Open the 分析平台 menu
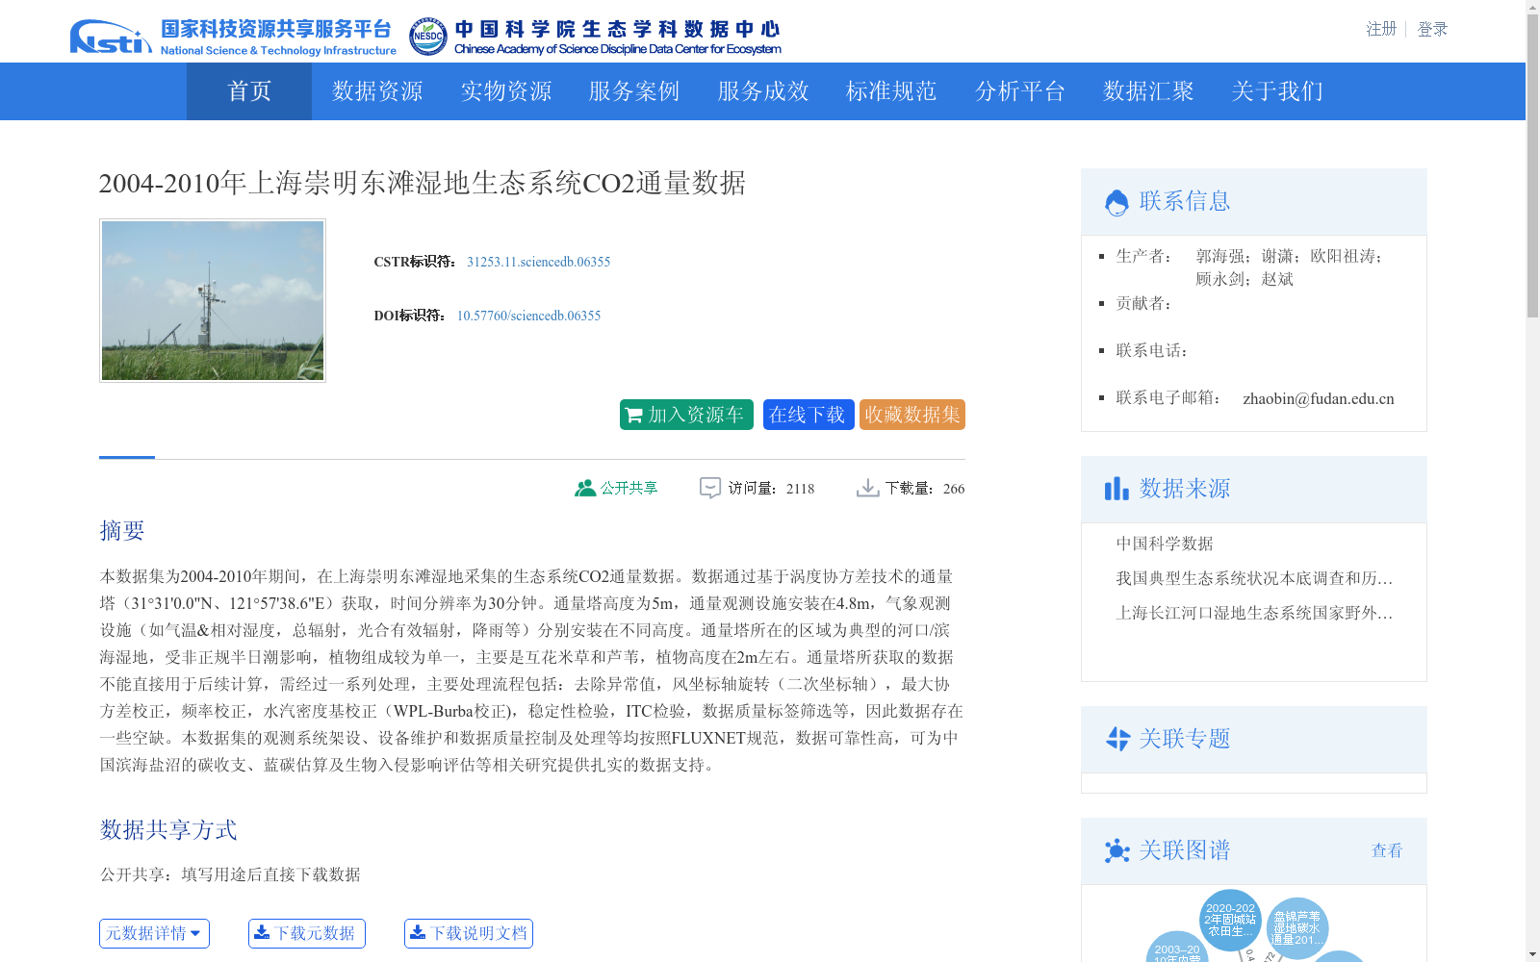Viewport: 1540px width, 962px height. point(1020,91)
